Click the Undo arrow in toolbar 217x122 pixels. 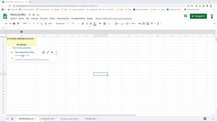[x=6, y=24]
